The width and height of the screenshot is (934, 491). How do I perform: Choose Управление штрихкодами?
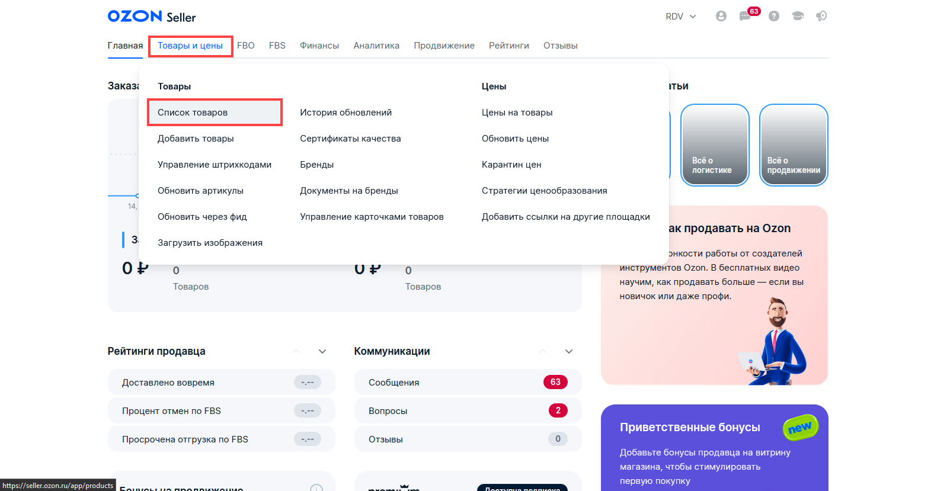(215, 165)
